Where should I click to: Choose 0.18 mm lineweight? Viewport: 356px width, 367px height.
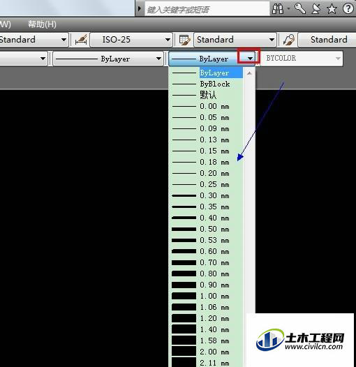[206, 162]
